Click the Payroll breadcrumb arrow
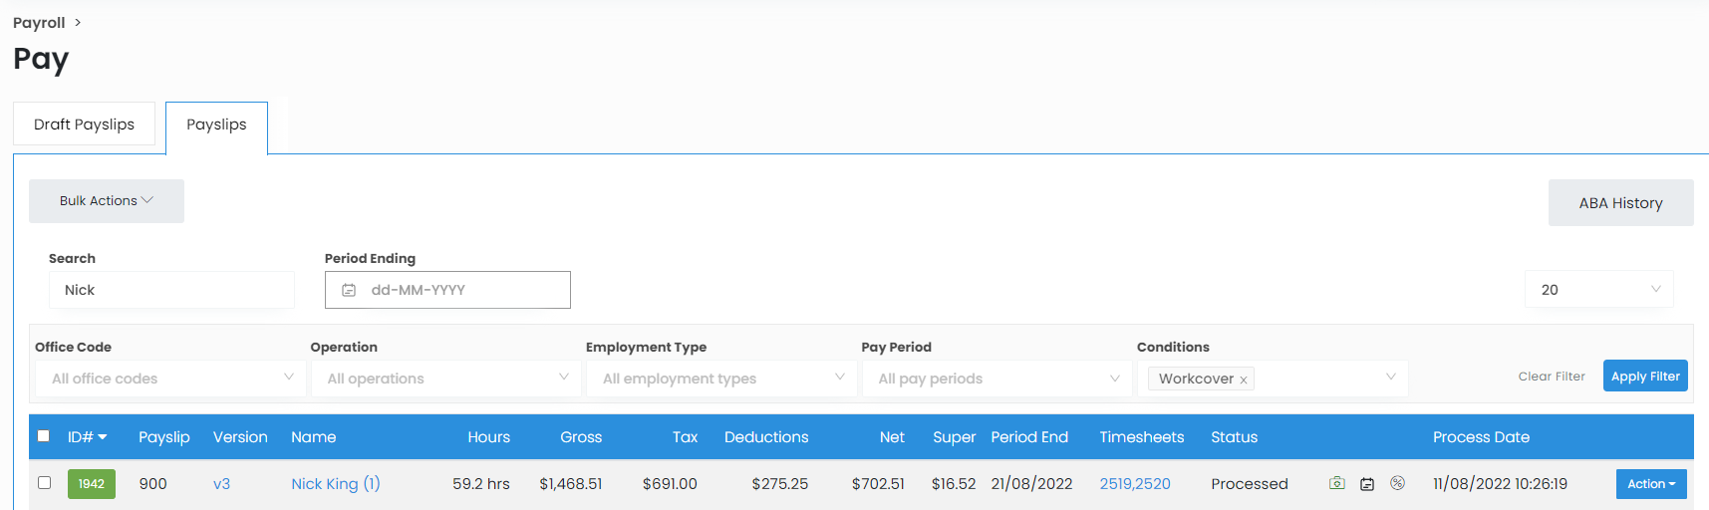 click(78, 22)
